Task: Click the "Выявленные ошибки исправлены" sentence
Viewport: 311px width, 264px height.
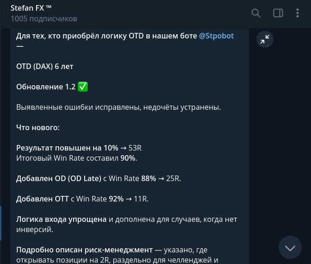Action: (118, 107)
